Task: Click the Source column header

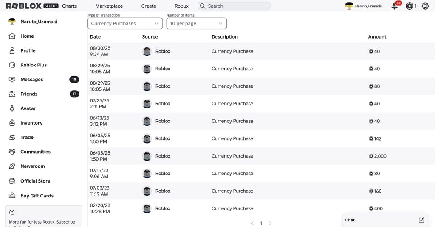Action: pyautogui.click(x=150, y=36)
